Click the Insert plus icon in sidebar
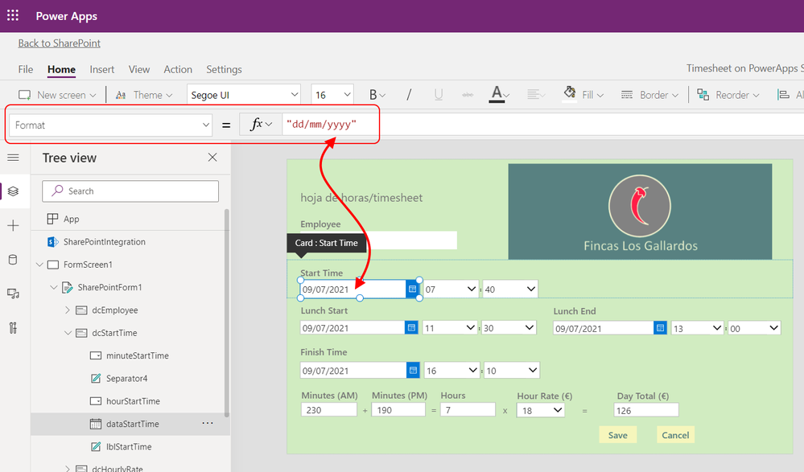Screen dimensions: 804x472 [14, 225]
